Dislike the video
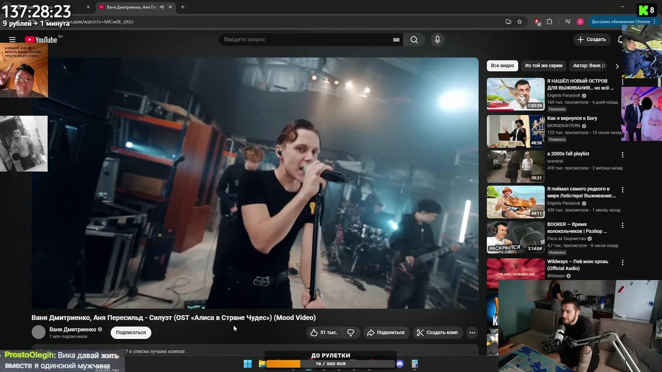 click(351, 333)
